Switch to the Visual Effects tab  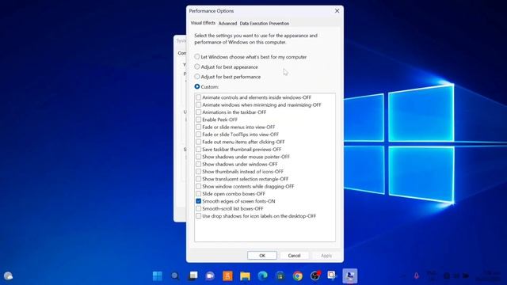tap(203, 23)
